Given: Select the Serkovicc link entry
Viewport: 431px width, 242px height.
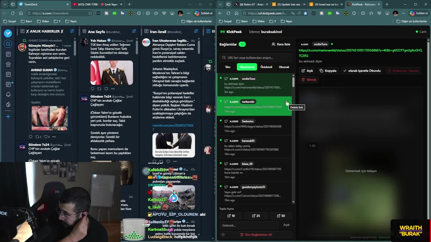Looking at the screenshot, I should tap(254, 126).
